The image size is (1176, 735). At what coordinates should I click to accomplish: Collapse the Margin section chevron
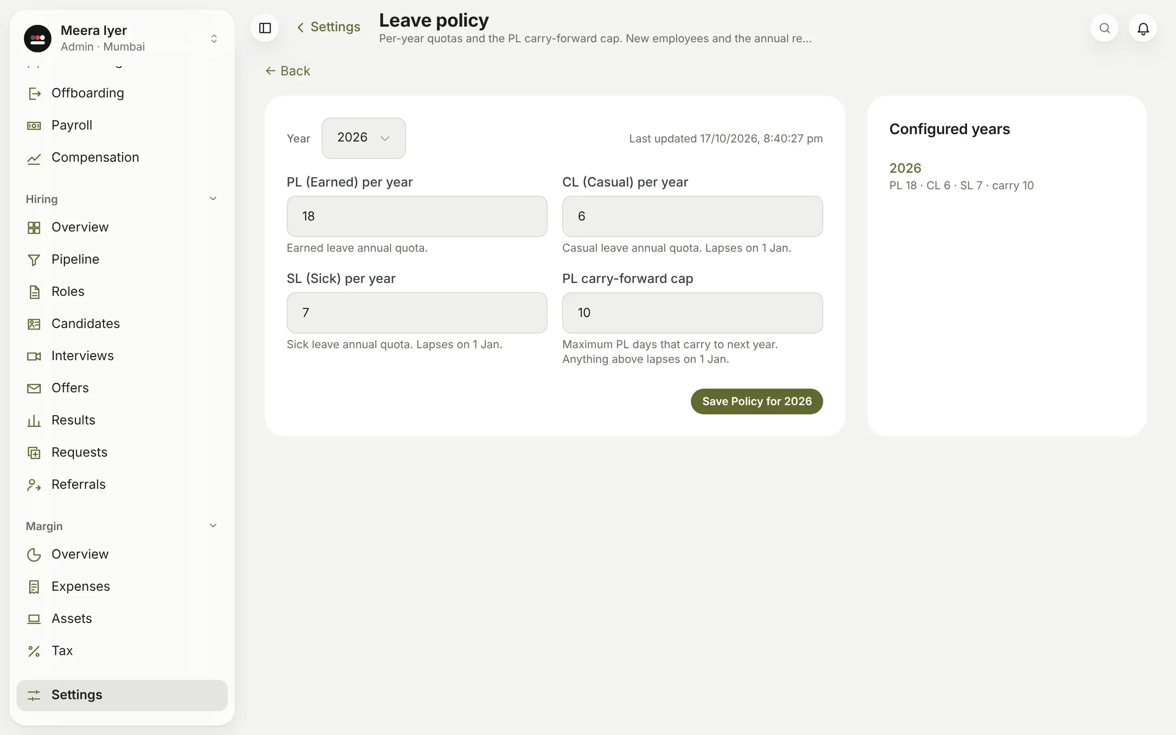point(213,526)
